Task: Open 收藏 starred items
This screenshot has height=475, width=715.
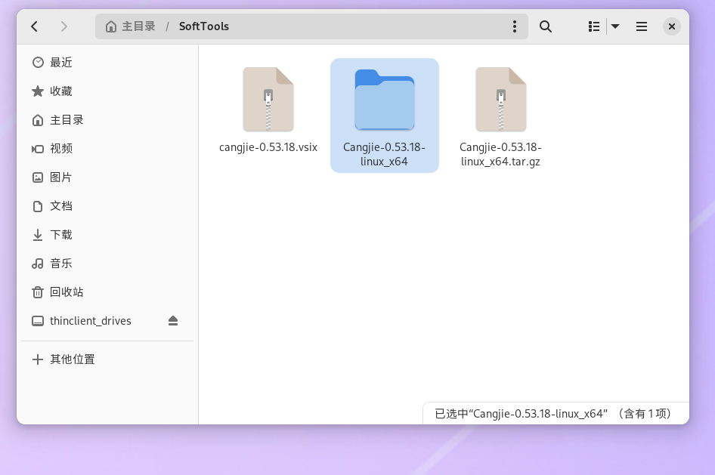Action: click(107, 91)
